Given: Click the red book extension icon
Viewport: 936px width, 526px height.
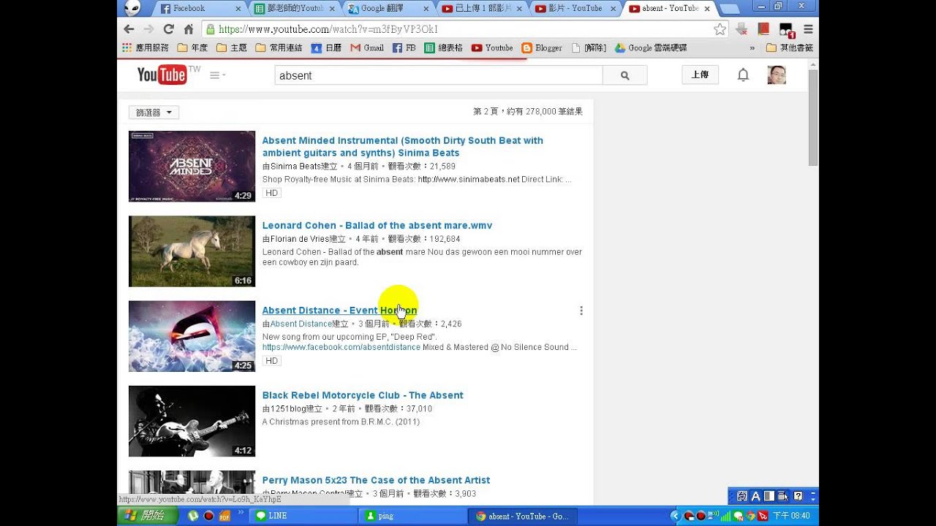Looking at the screenshot, I should pyautogui.click(x=763, y=29).
